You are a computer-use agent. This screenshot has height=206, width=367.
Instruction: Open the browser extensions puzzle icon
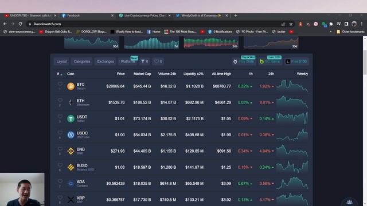pyautogui.click(x=331, y=24)
